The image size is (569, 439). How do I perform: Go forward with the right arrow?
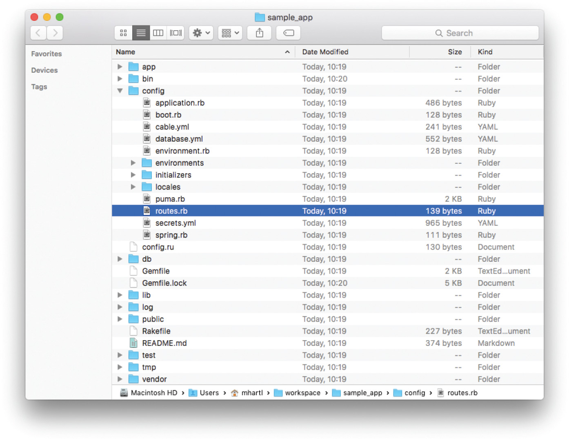click(x=55, y=33)
